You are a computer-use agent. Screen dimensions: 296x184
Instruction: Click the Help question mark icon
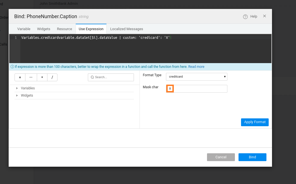tap(245, 17)
